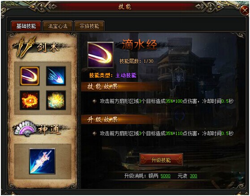Image resolution: width=250 pixels, height=196 pixels.
Task: Click the golden swords 剑术 header icon
Action: (x=26, y=47)
